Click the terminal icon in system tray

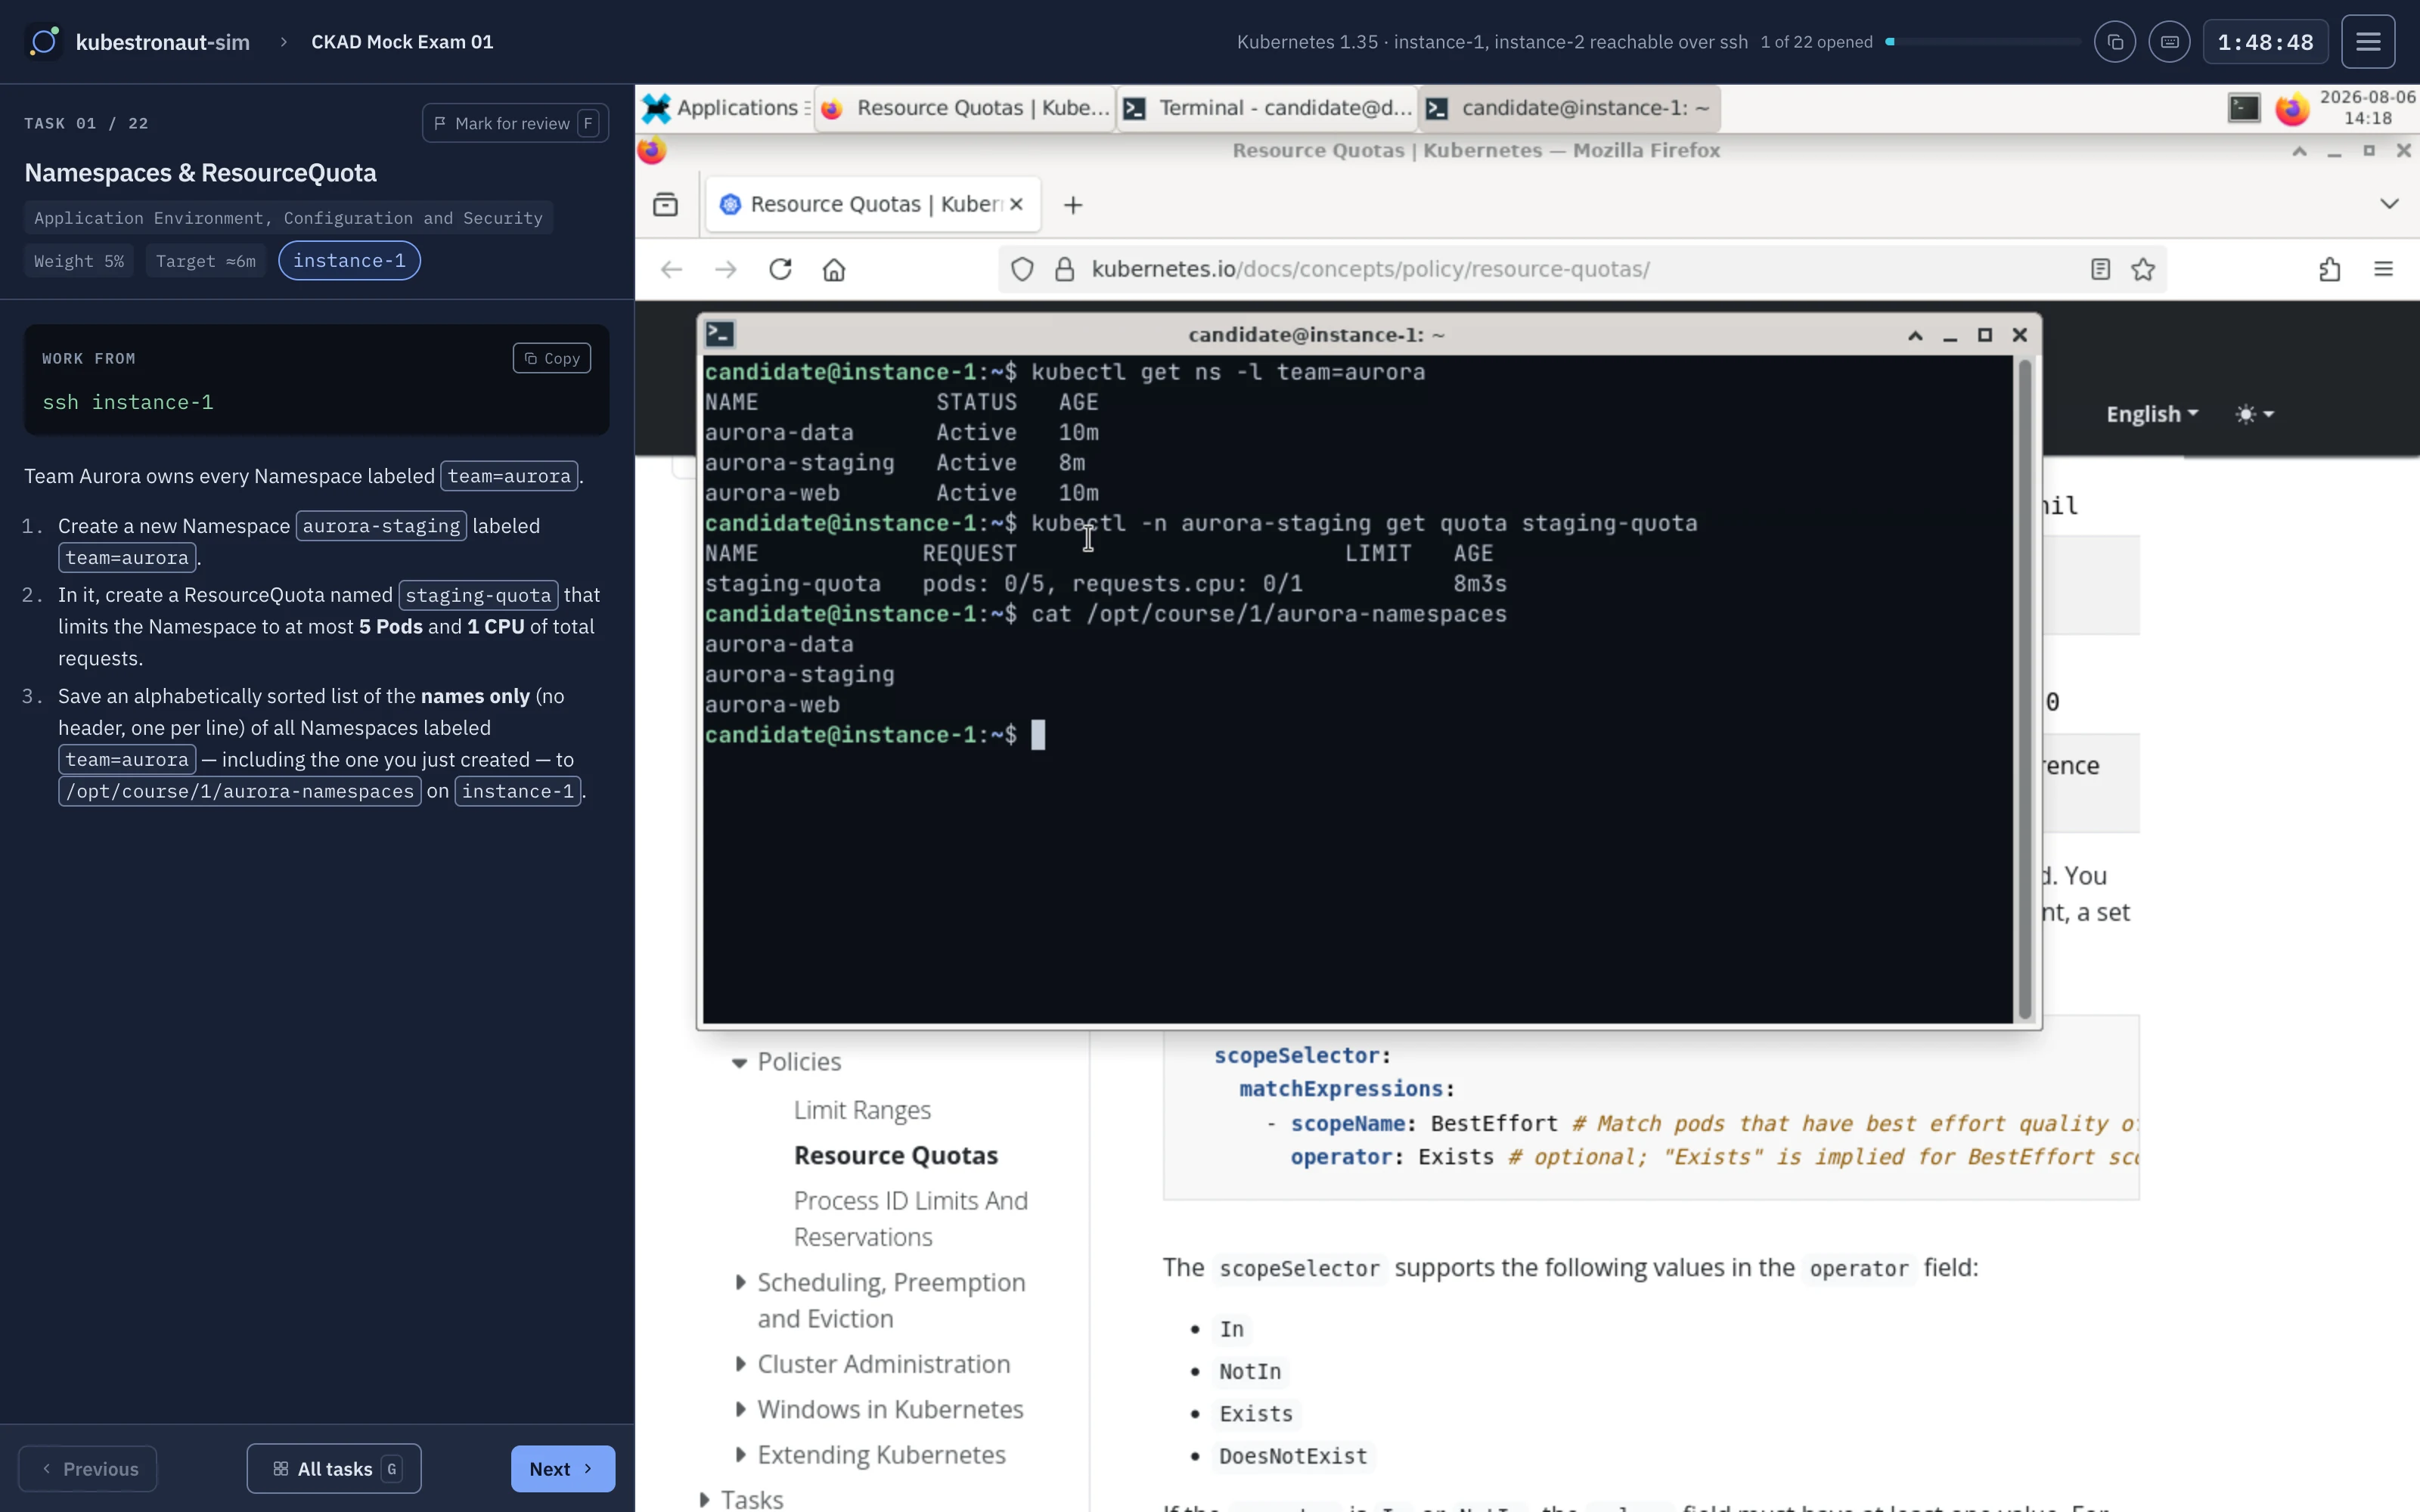tap(2244, 108)
